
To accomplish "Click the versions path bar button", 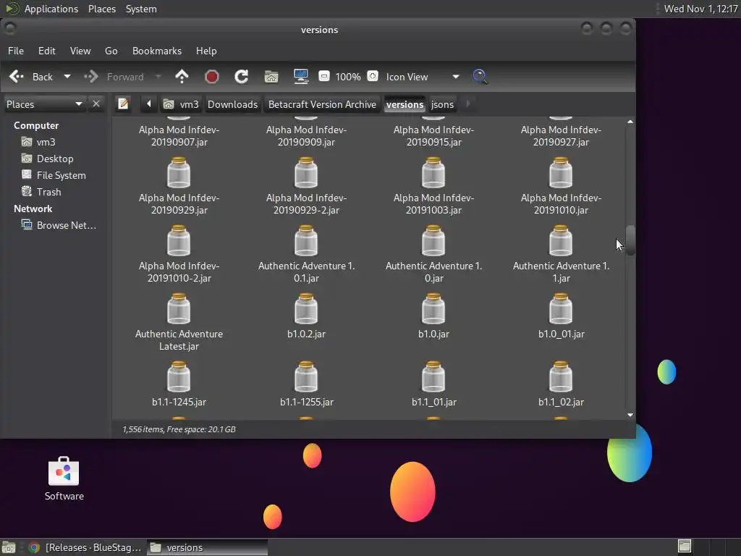I will click(405, 104).
